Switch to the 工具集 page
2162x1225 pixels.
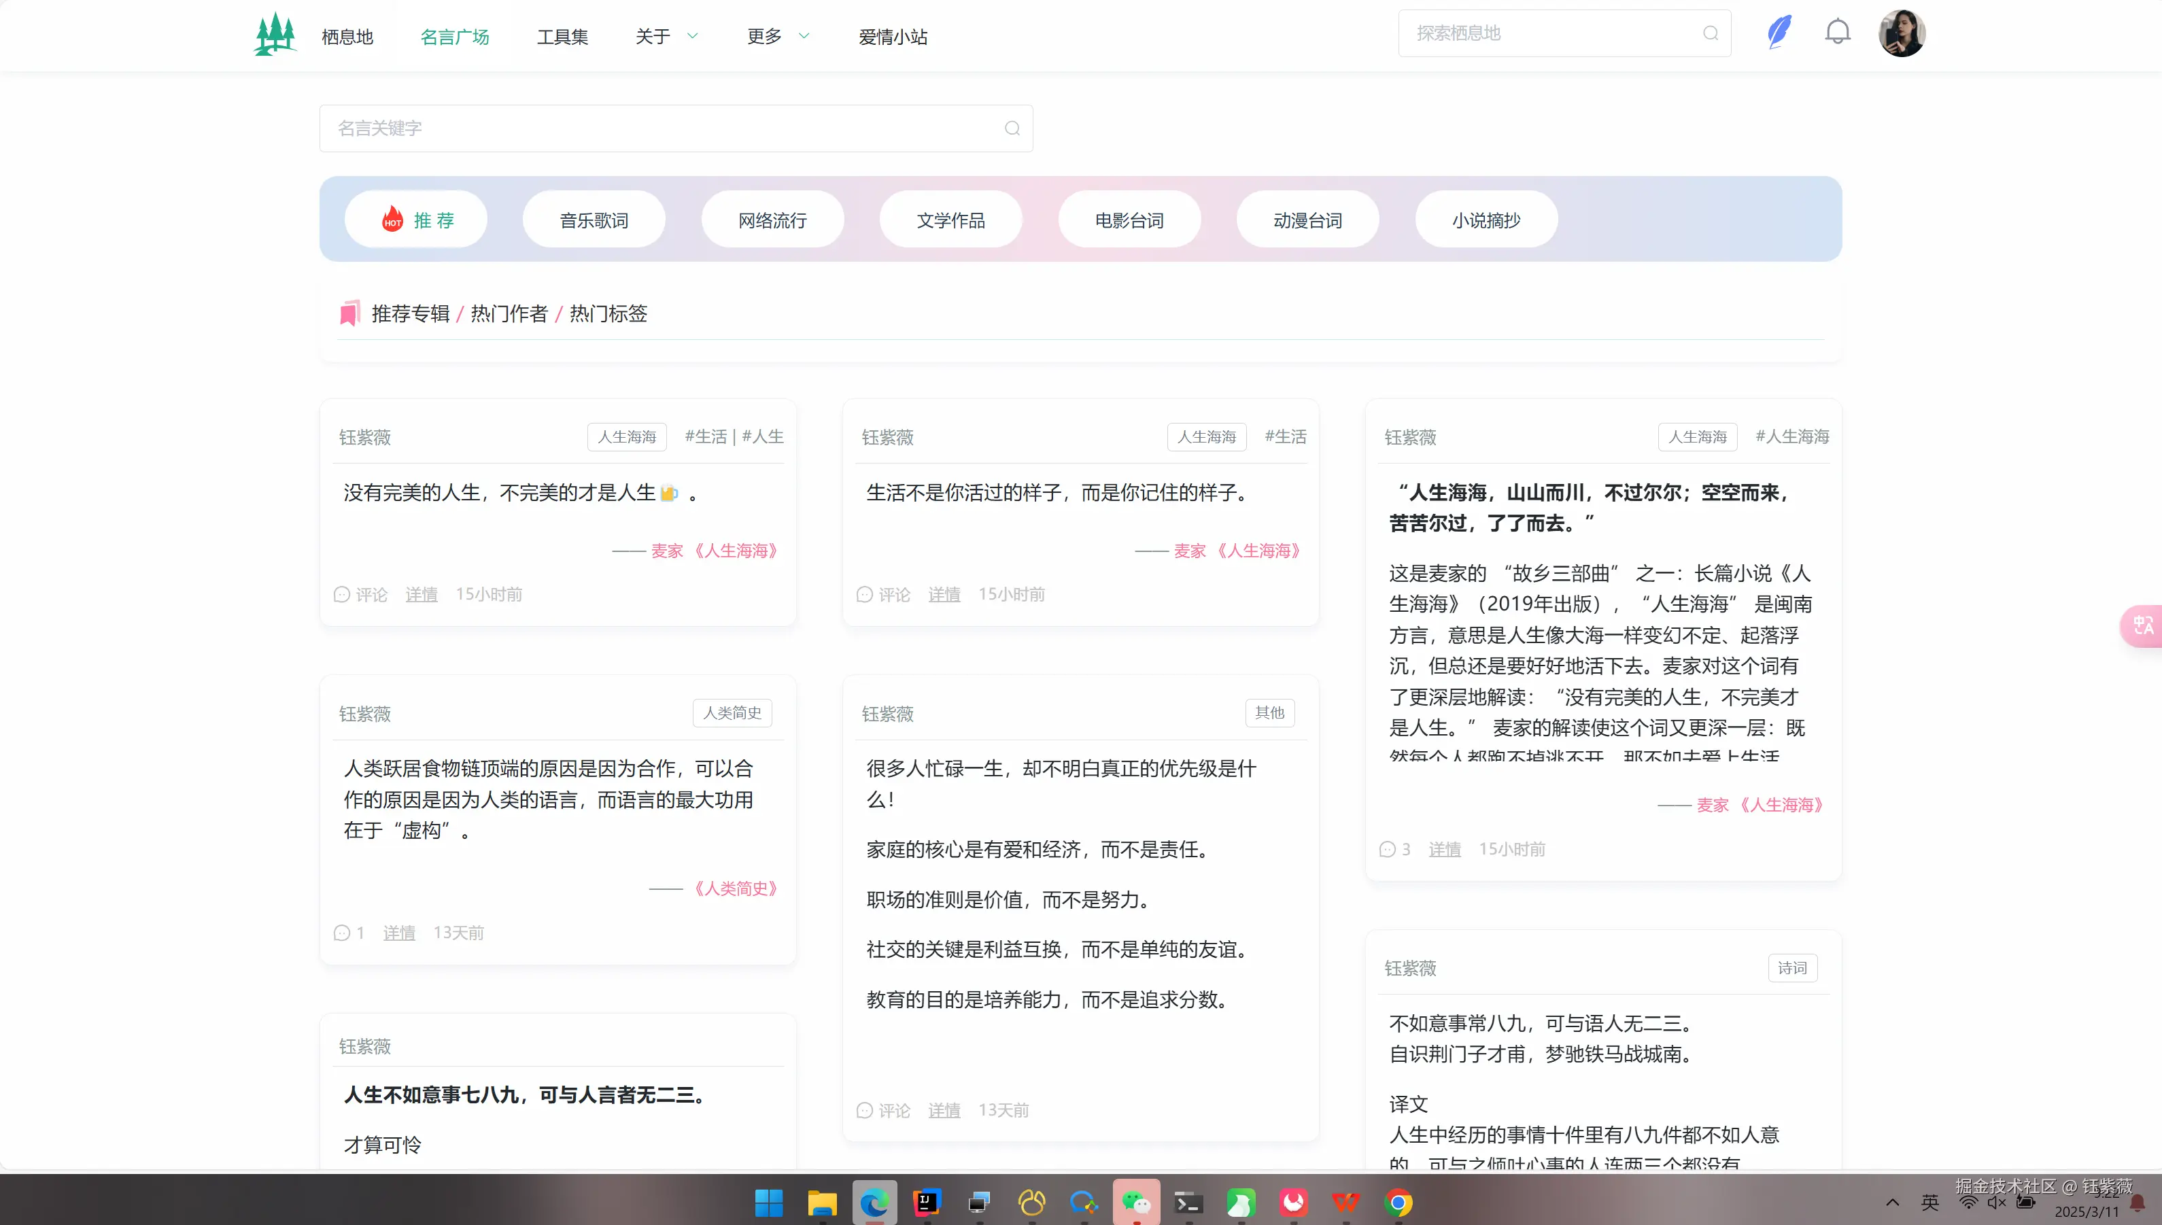pyautogui.click(x=562, y=36)
